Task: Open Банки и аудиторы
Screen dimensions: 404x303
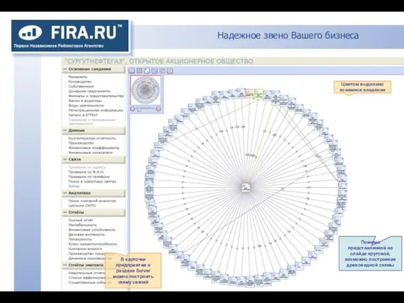Action: click(85, 101)
